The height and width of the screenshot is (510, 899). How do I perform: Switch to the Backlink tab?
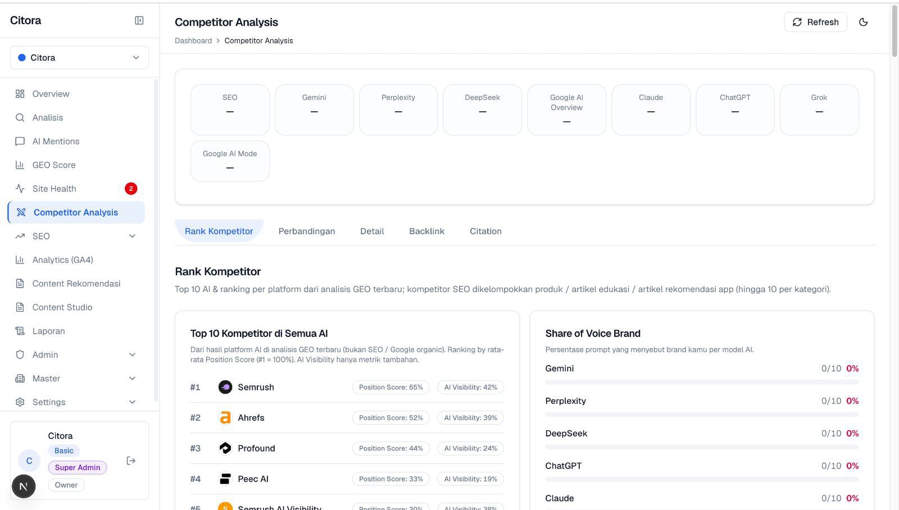pyautogui.click(x=427, y=231)
